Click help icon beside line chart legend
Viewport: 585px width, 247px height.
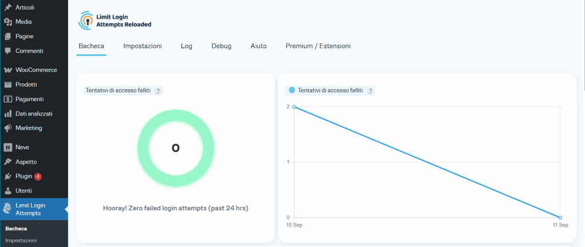370,90
